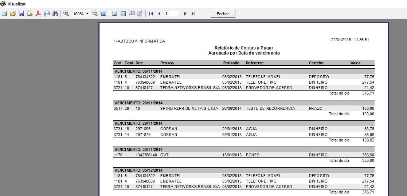Go to the next page
This screenshot has width=407, height=196.
pyautogui.click(x=185, y=13)
